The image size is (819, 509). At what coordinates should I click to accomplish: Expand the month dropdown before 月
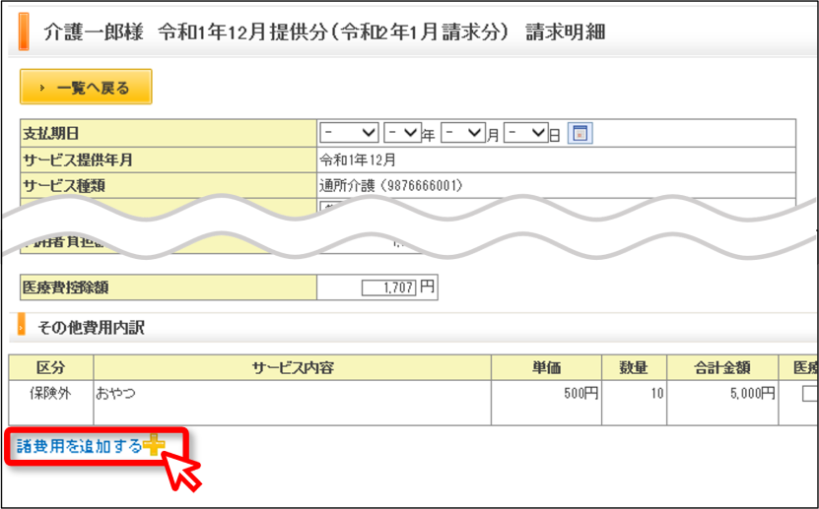click(x=463, y=133)
